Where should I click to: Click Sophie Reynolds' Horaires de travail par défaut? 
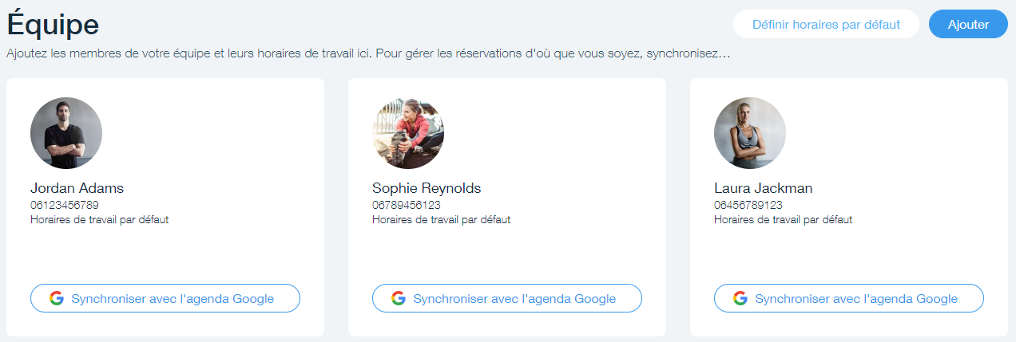[442, 220]
